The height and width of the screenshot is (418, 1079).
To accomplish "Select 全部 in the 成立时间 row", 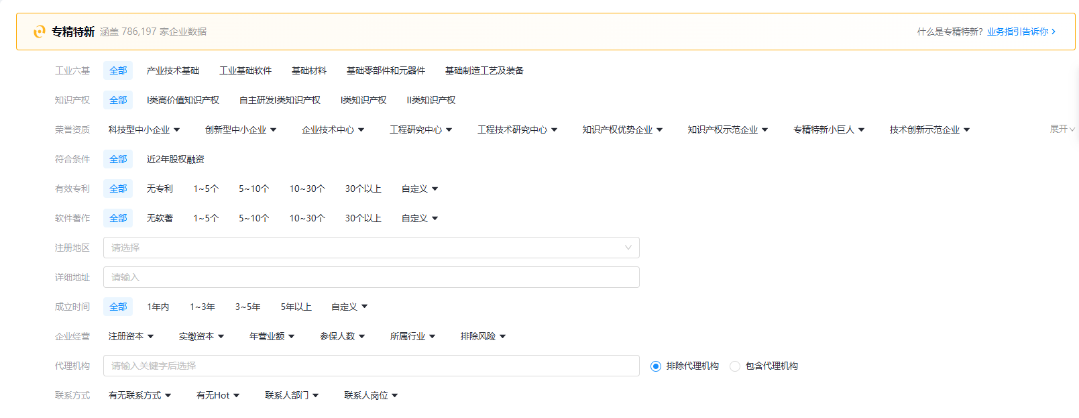I will (x=118, y=307).
